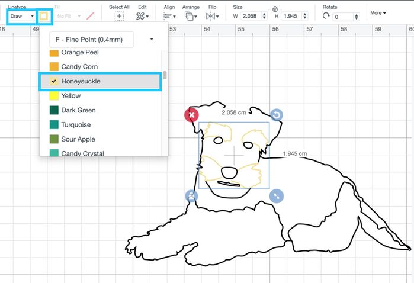Click the unlock handle at selection's bottom-left
Screen dimensions: 414x283
click(x=191, y=196)
